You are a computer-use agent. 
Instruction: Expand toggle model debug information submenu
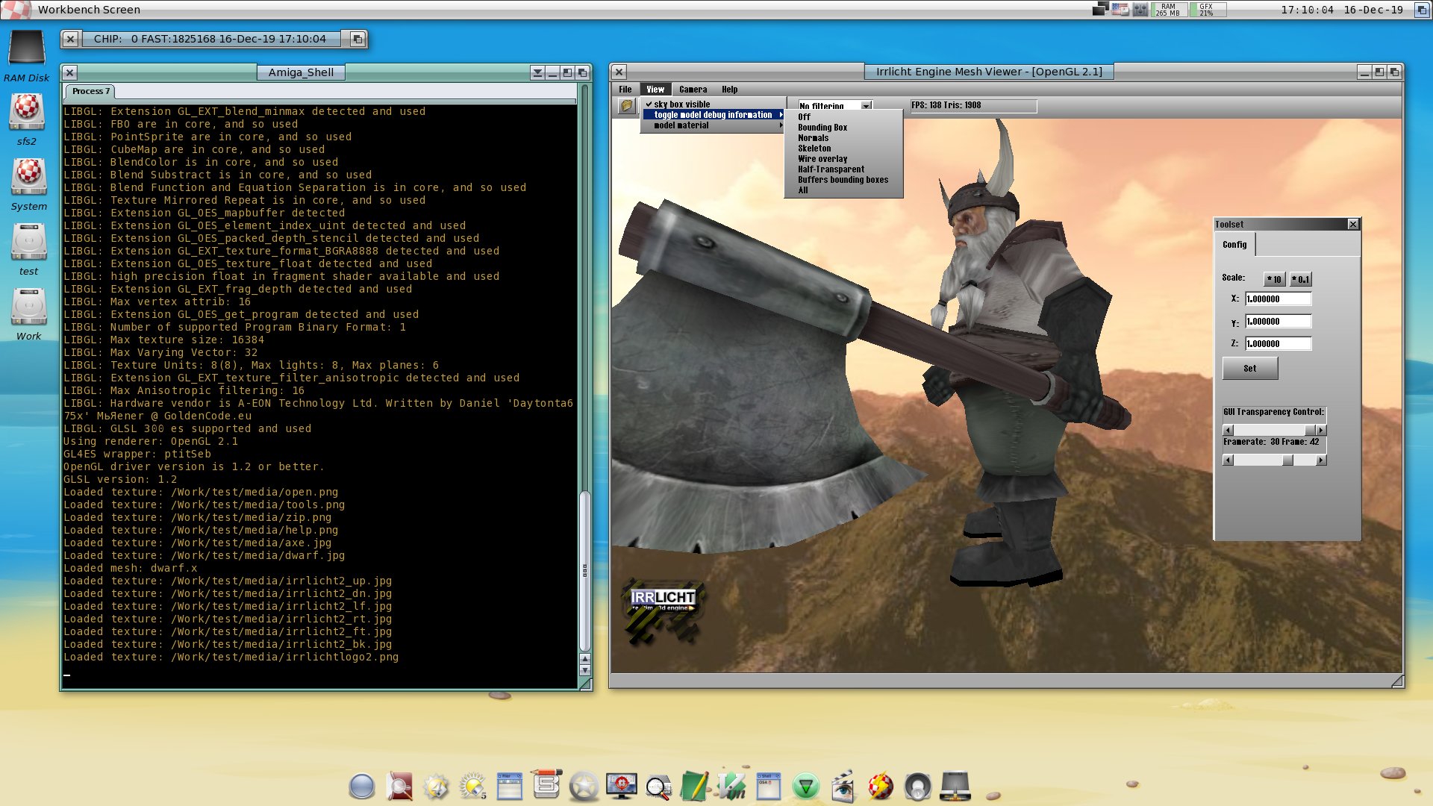713,115
